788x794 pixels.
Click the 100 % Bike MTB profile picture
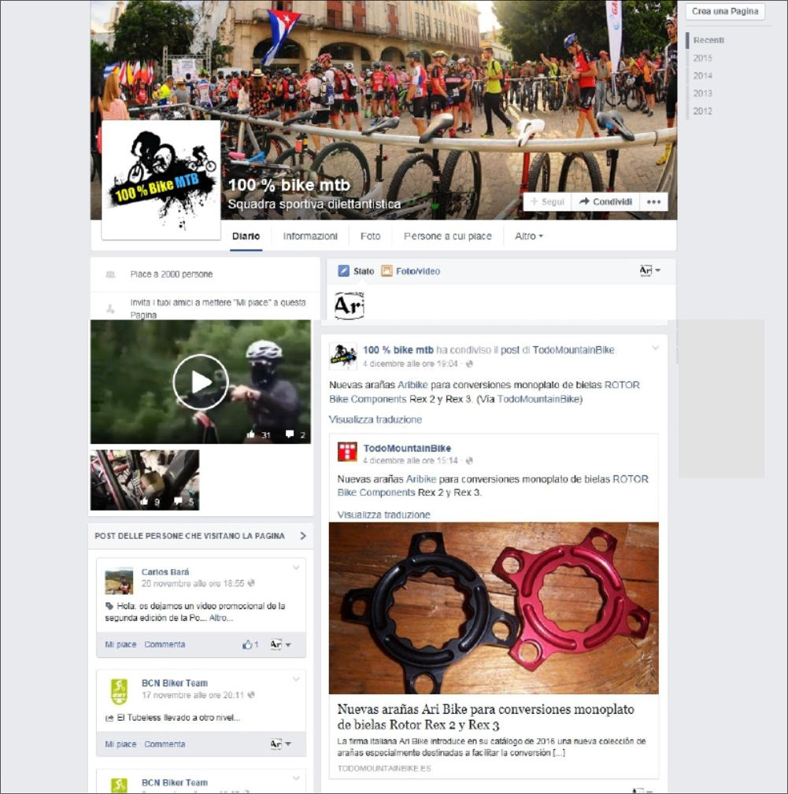(x=161, y=179)
